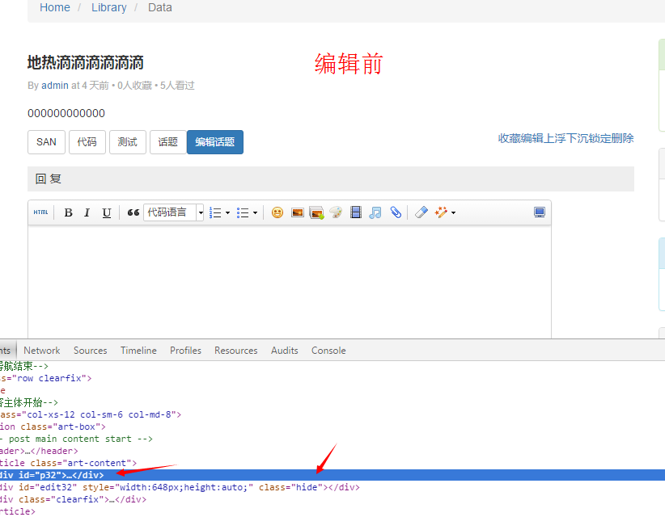Switch to Console tab in DevTools

[328, 351]
